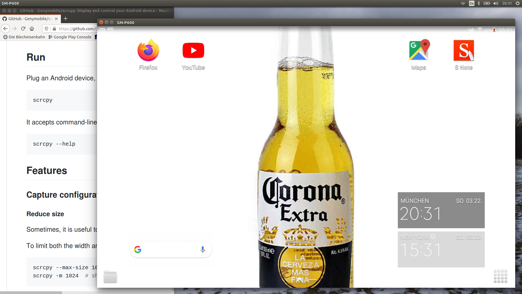Click the scrcpy --max-size code line
522x294 pixels.
(x=65, y=268)
